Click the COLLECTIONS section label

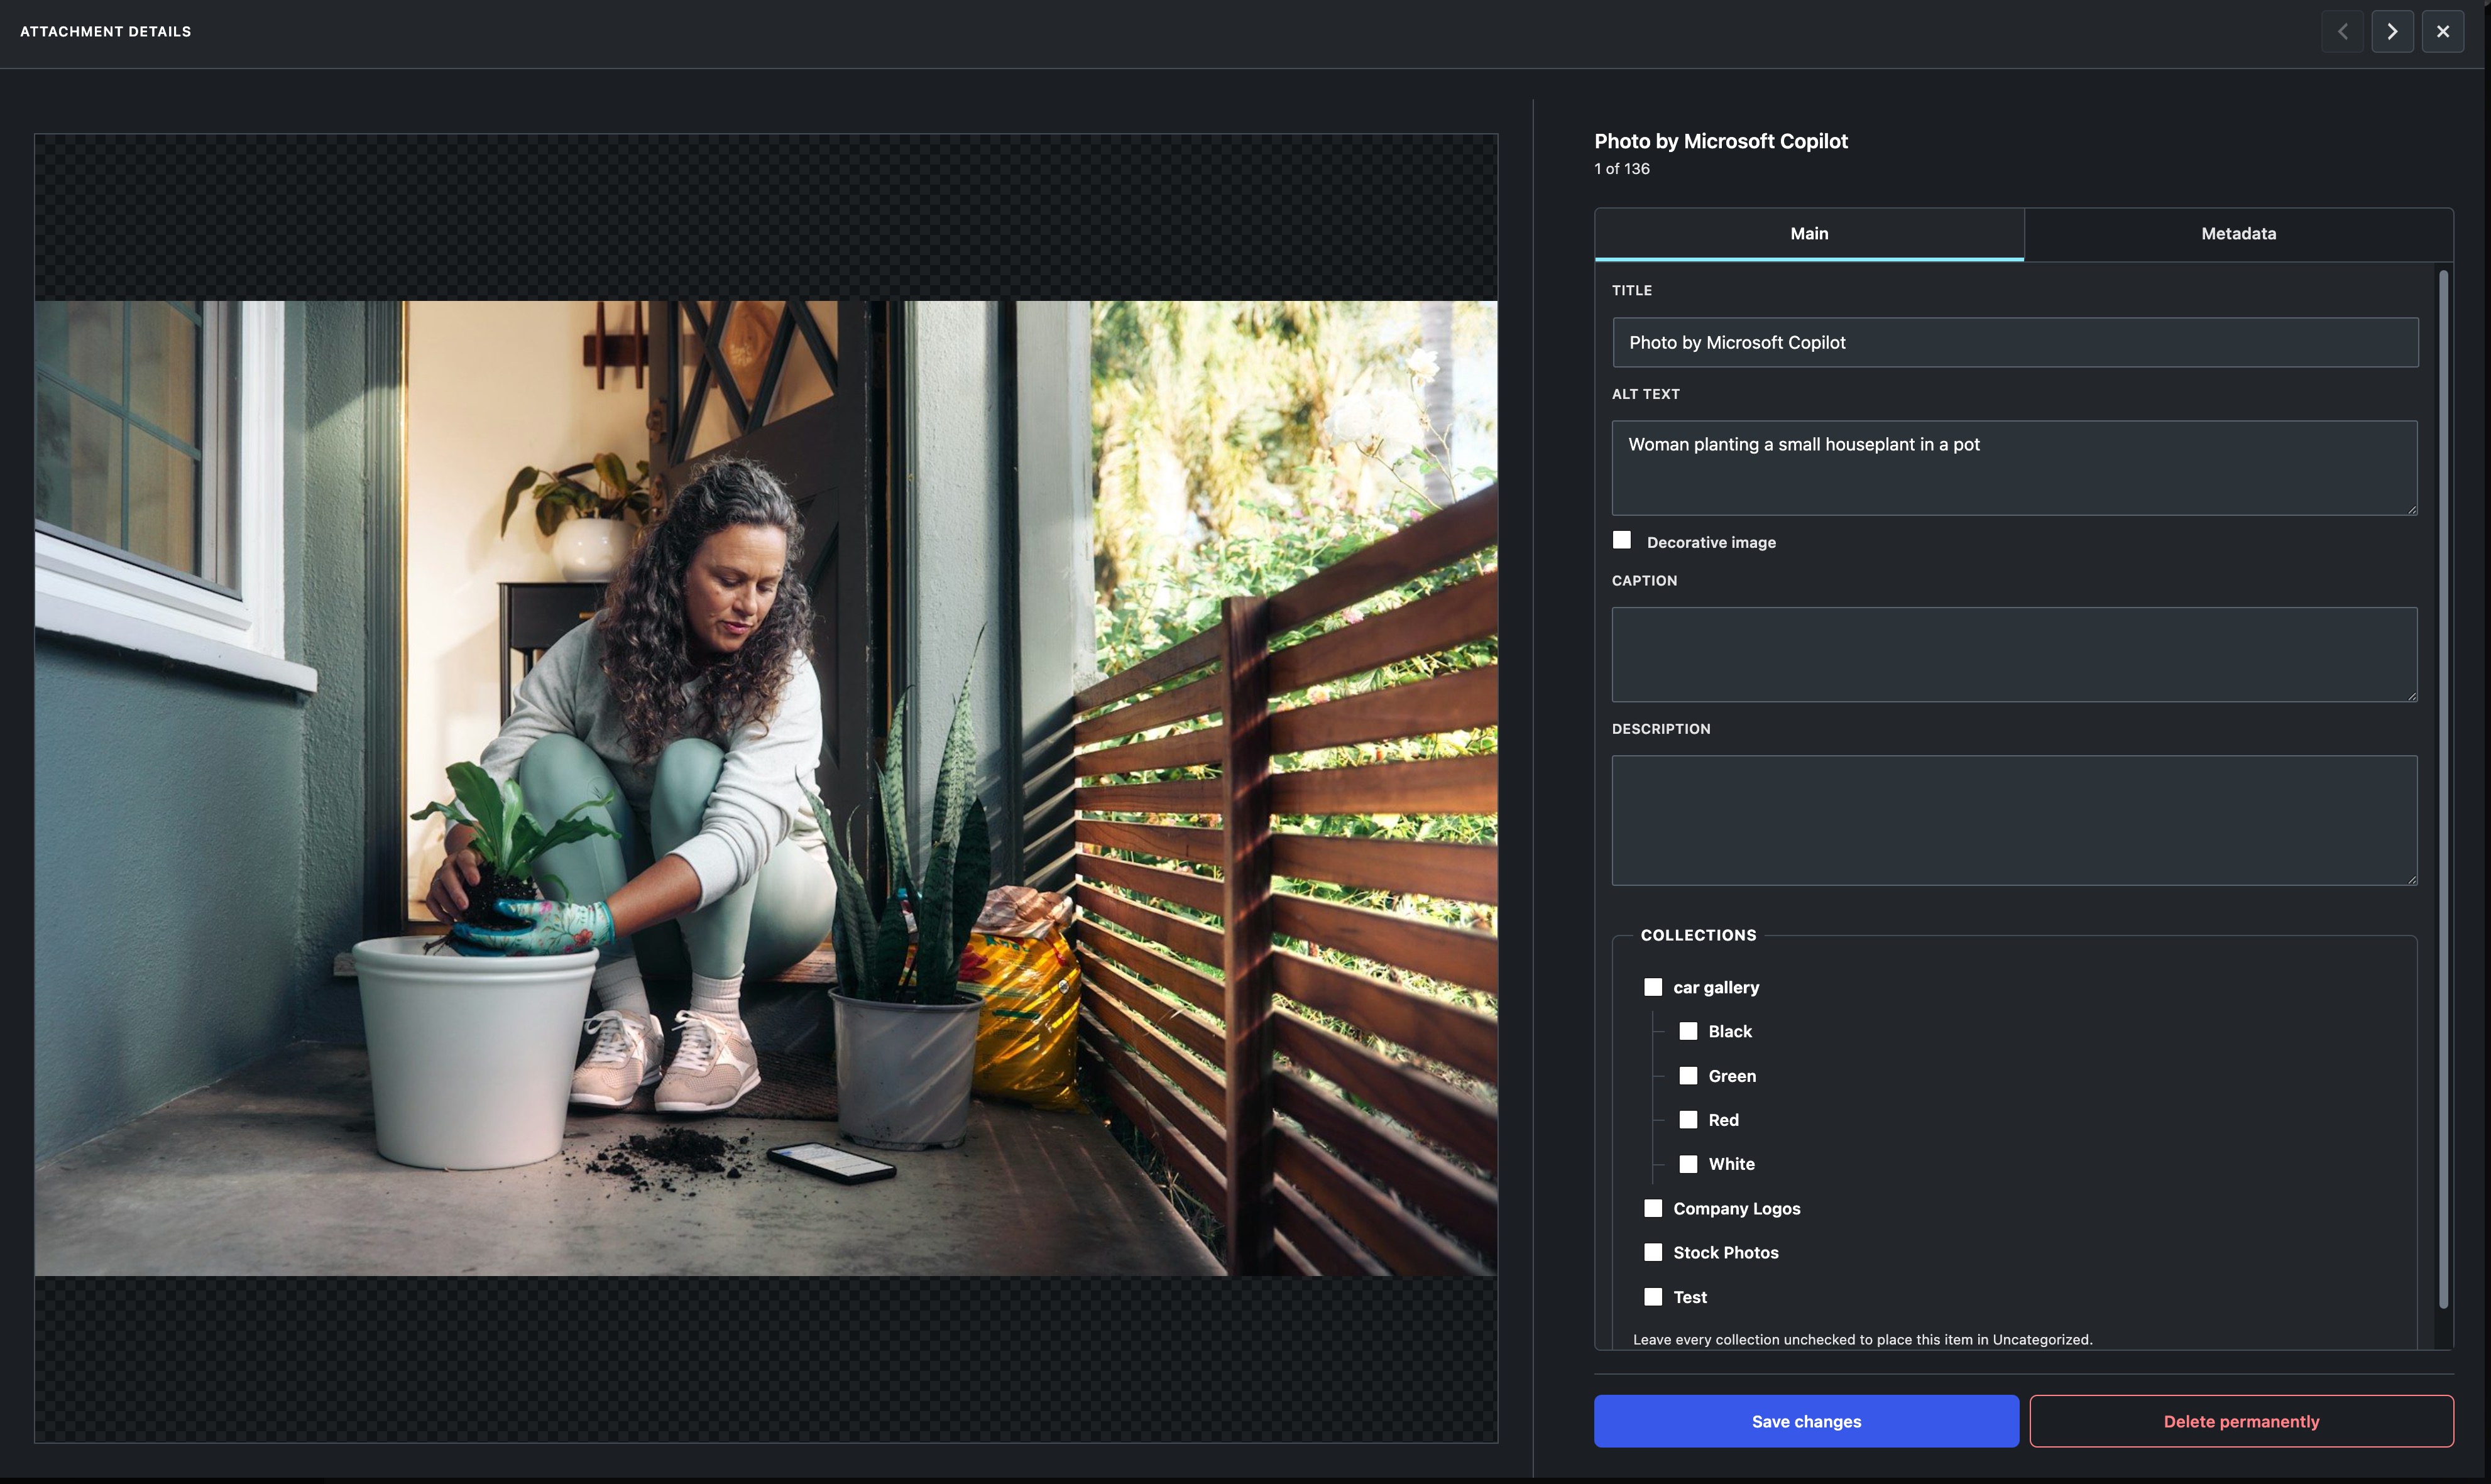pos(1698,936)
